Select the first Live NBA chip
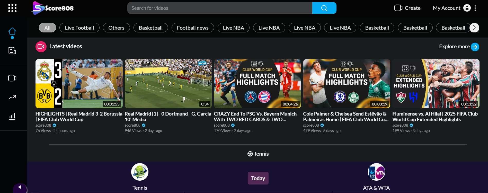The width and height of the screenshot is (488, 193). pos(234,28)
